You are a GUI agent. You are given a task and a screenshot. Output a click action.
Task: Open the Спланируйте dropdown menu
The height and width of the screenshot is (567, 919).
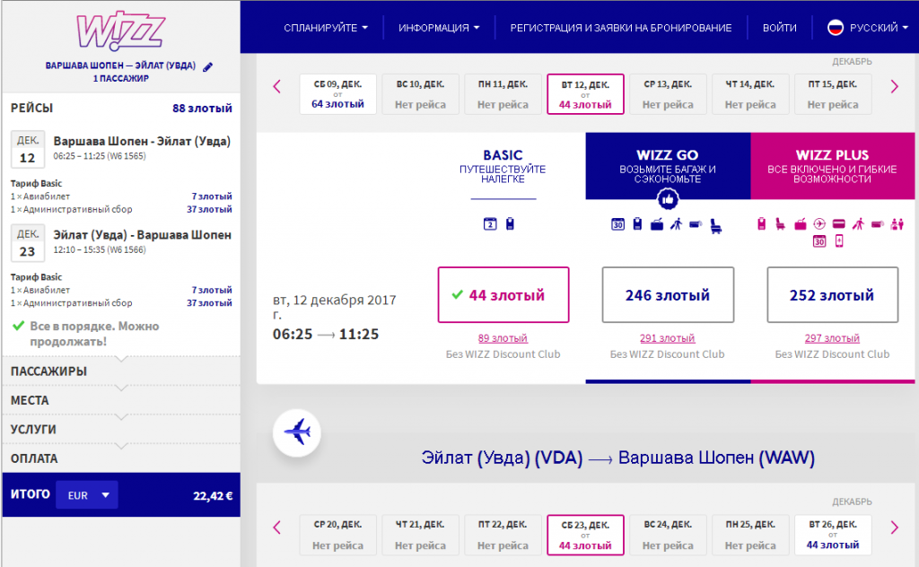point(326,28)
